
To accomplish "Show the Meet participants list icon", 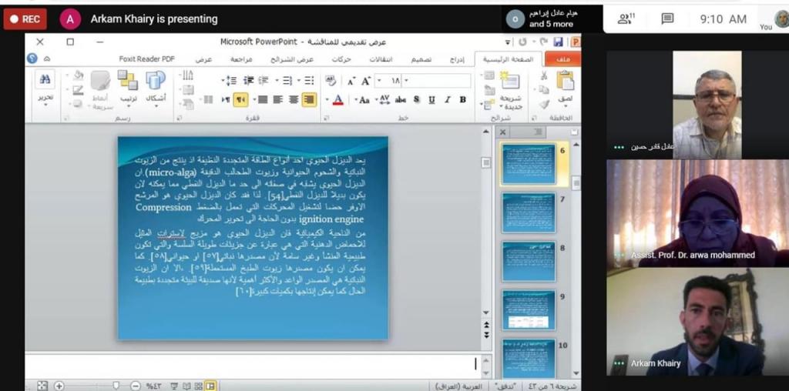I will tap(626, 19).
